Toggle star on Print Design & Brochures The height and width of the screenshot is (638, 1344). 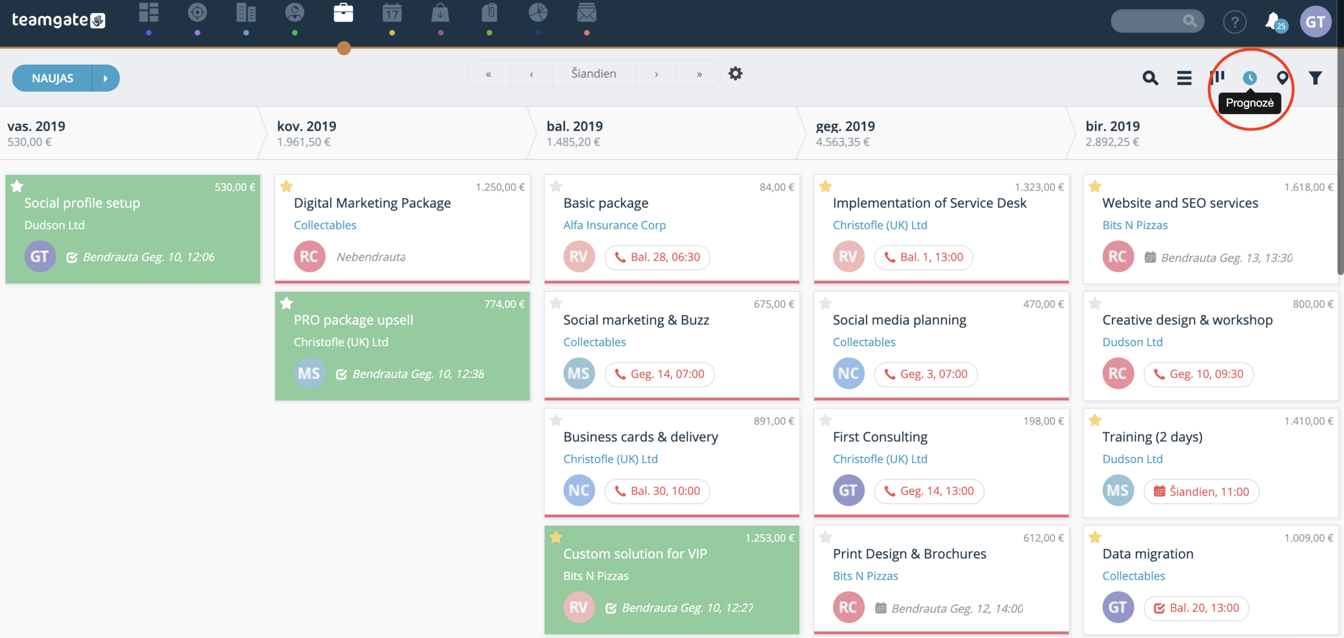pos(825,537)
